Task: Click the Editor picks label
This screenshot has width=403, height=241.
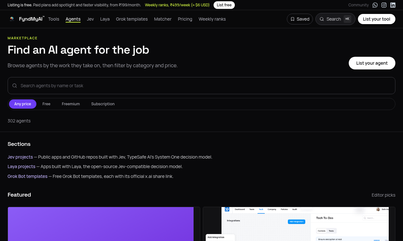Action: [x=384, y=195]
